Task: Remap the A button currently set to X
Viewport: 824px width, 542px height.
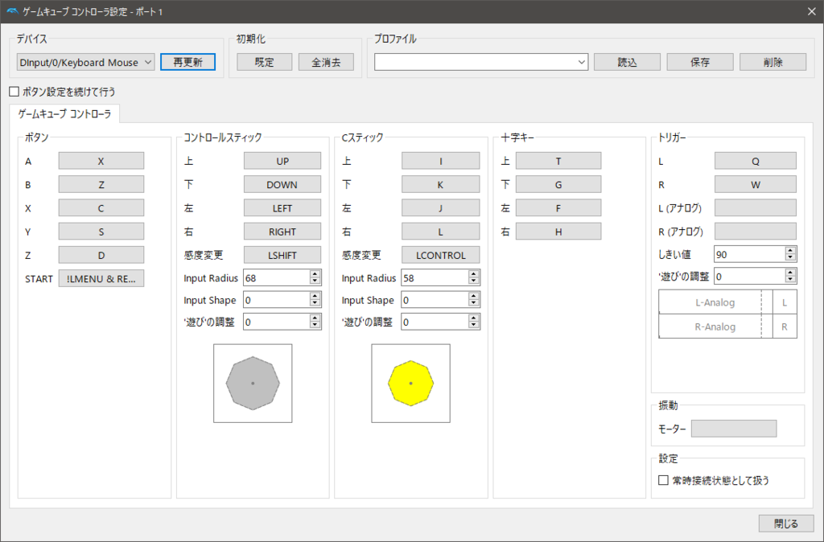Action: click(x=101, y=162)
